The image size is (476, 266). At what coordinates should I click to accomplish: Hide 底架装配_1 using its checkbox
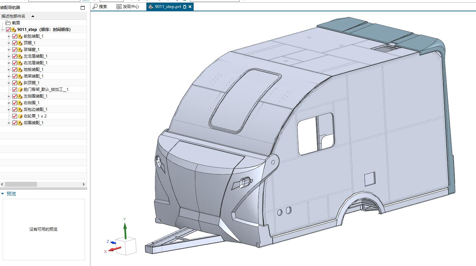[15, 76]
